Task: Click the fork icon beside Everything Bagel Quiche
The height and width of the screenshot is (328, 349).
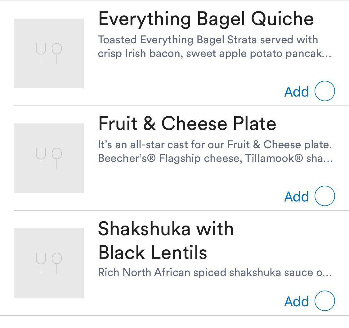Action: (41, 53)
